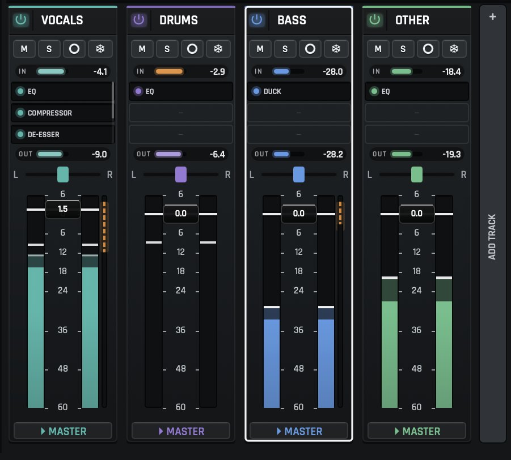511x460 pixels.
Task: Mute the DRUMS track
Action: click(x=142, y=49)
